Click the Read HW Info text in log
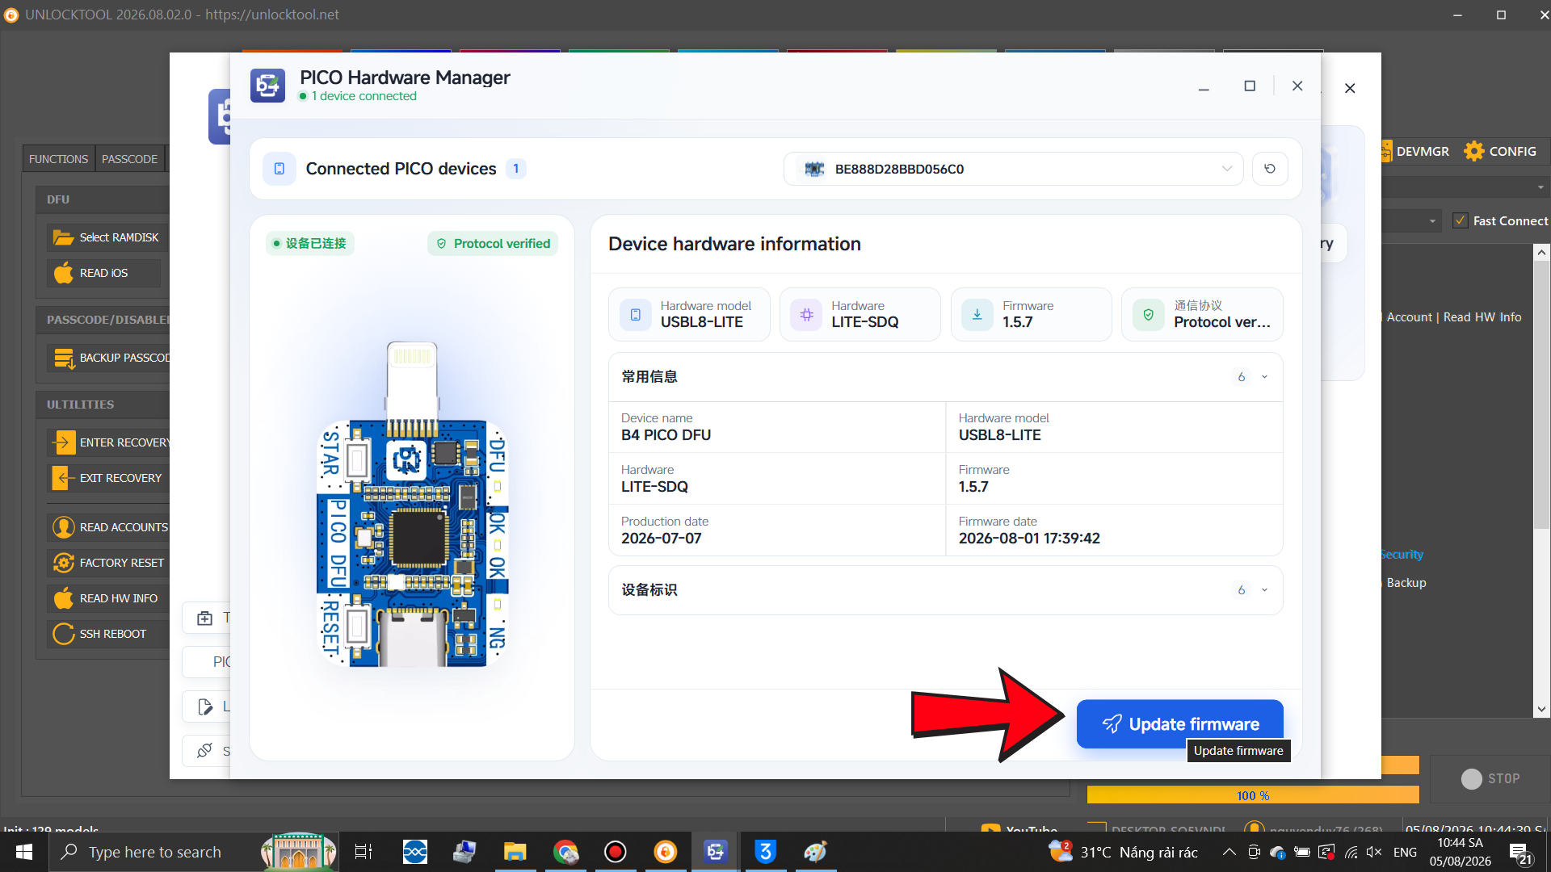The width and height of the screenshot is (1551, 872). click(1482, 317)
